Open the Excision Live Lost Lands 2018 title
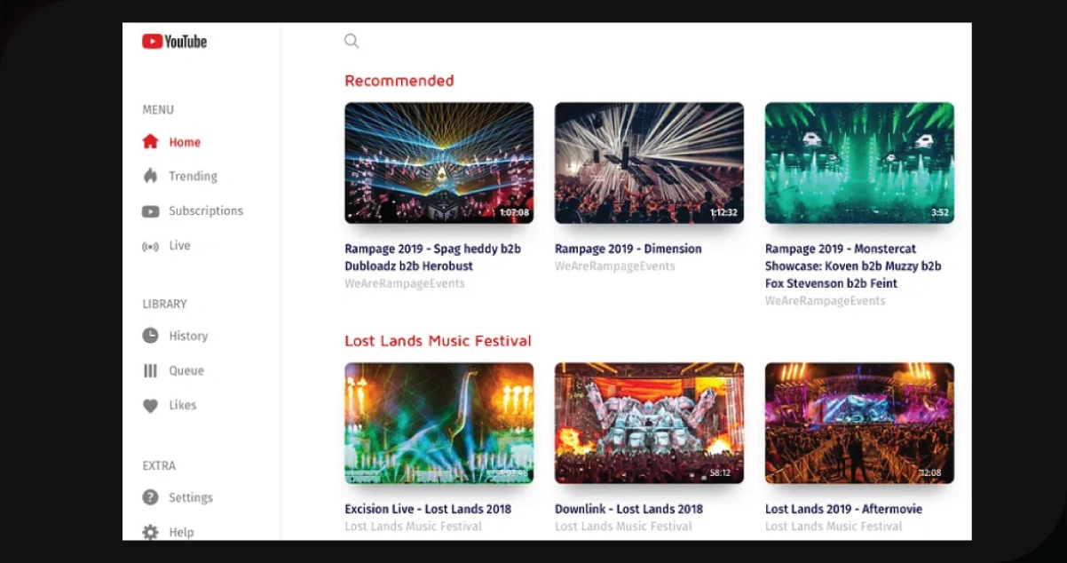The image size is (1067, 563). 428,509
